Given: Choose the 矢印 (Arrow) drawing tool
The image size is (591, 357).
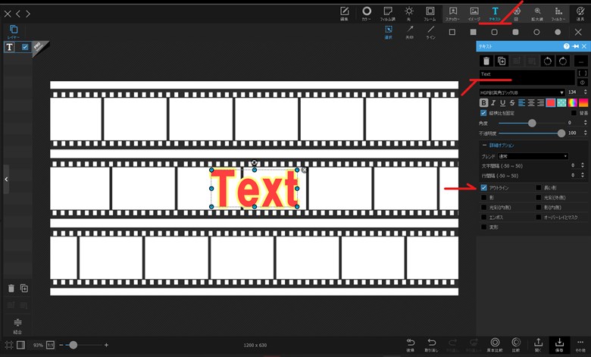Looking at the screenshot, I should click(410, 33).
